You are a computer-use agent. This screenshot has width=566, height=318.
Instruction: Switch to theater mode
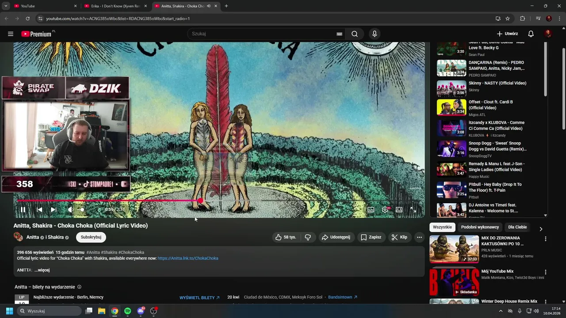coord(399,210)
